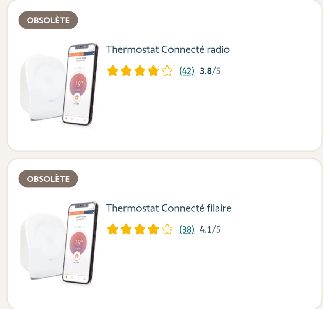
Task: Click the Thermostat Connecté filaire product image
Action: [59, 244]
